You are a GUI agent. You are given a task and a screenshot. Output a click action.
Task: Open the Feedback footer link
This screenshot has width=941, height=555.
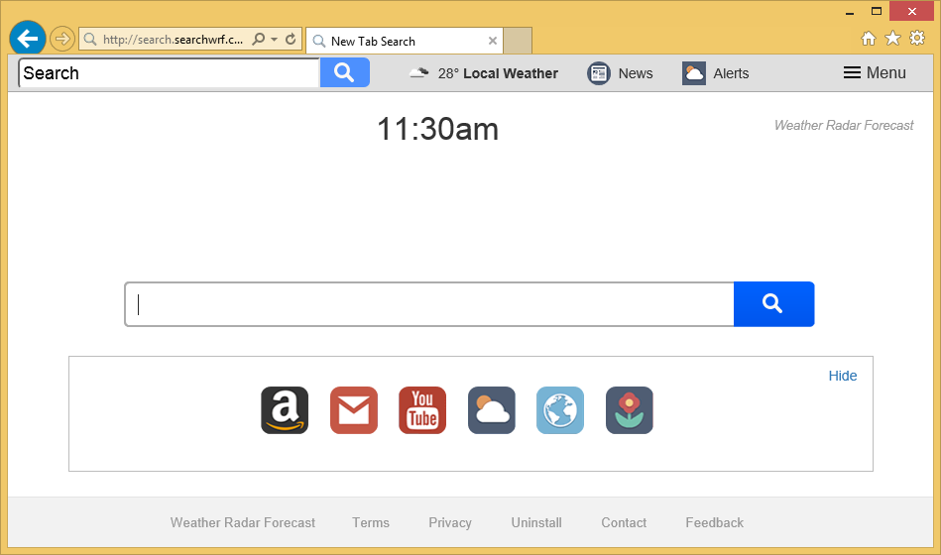715,522
